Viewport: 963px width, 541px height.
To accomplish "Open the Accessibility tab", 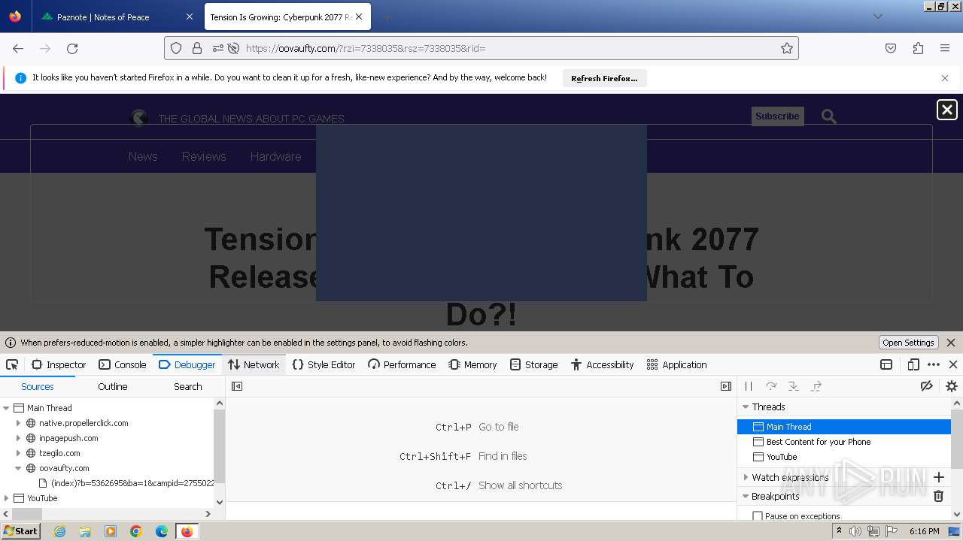I will (x=602, y=364).
